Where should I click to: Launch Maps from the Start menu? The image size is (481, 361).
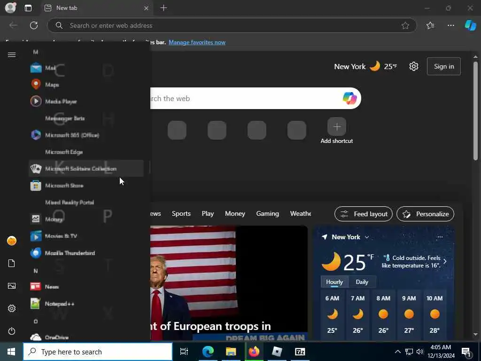click(x=86, y=85)
